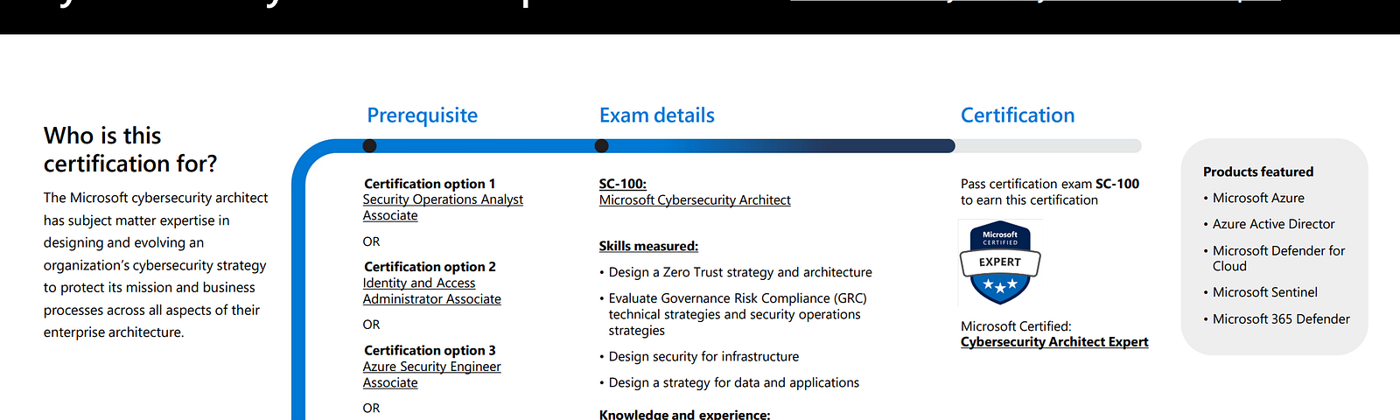Click the Microsoft Certified Expert badge
Viewport: 1400px width, 420px height.
coord(1000,262)
